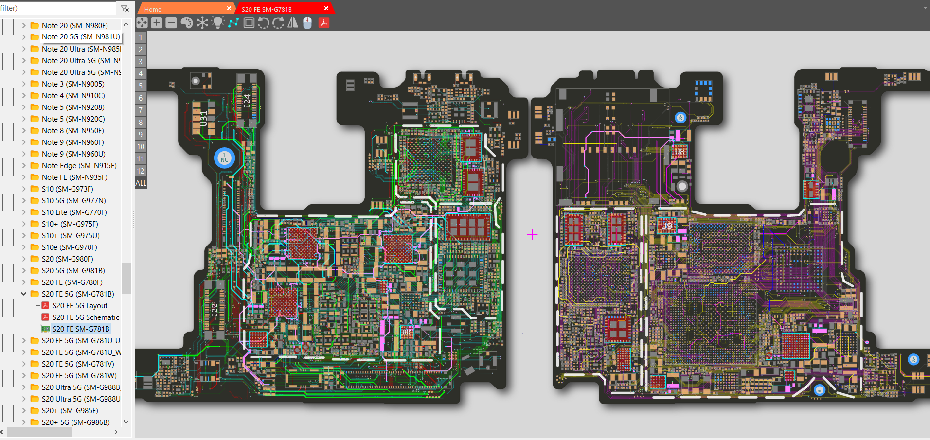Clear the filter with funnel icon
This screenshot has height=440, width=930.
(x=125, y=8)
